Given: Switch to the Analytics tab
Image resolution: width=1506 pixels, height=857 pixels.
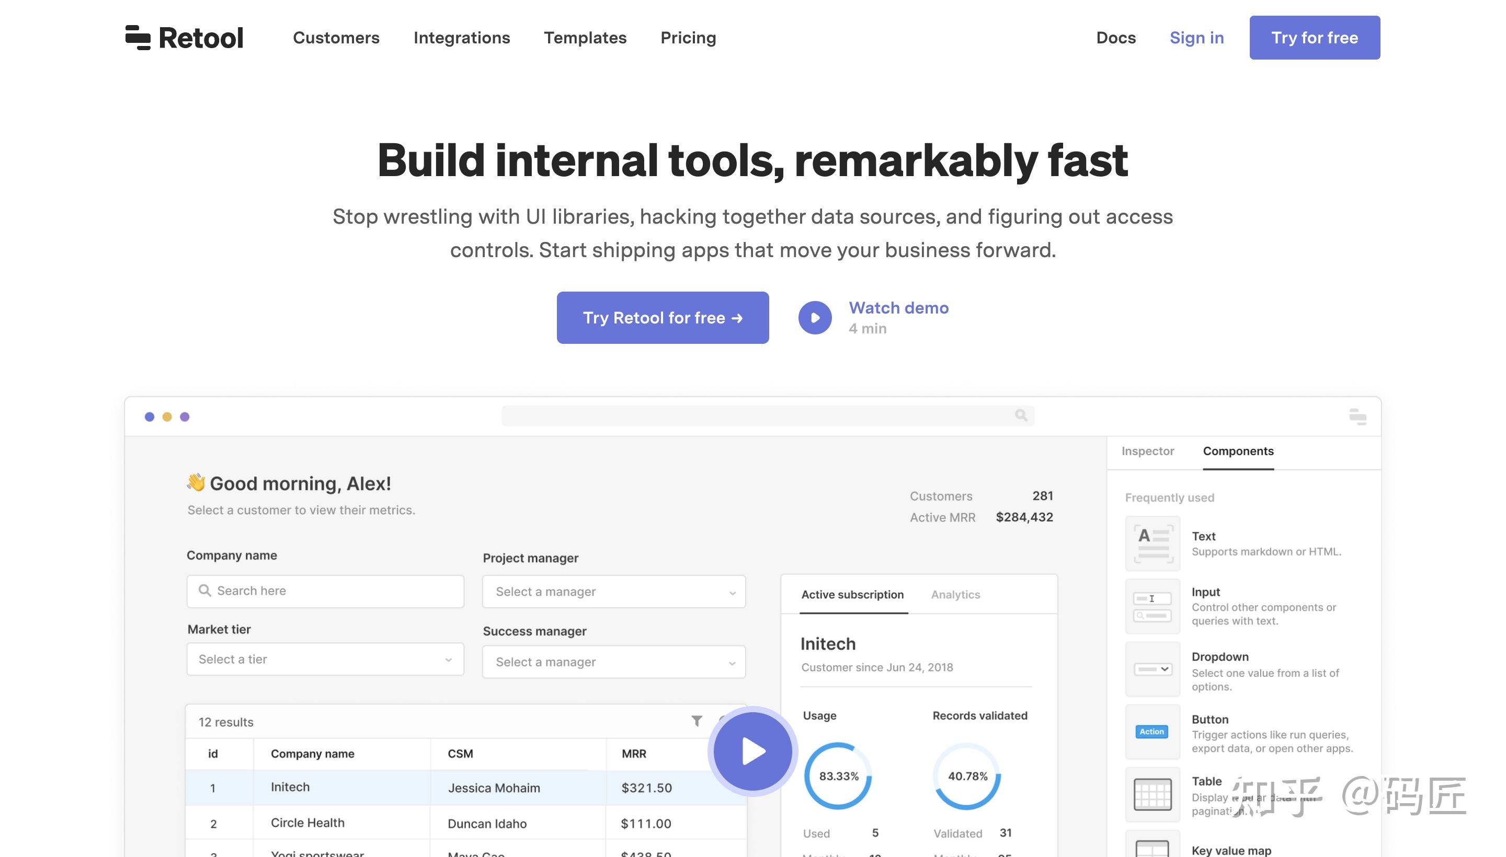Looking at the screenshot, I should click(955, 595).
